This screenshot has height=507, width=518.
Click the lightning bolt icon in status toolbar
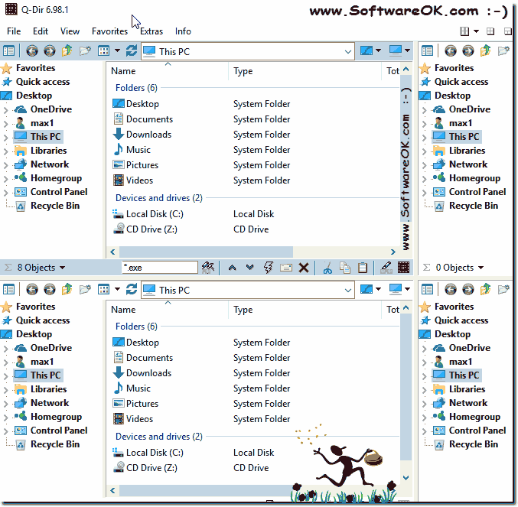(x=268, y=268)
